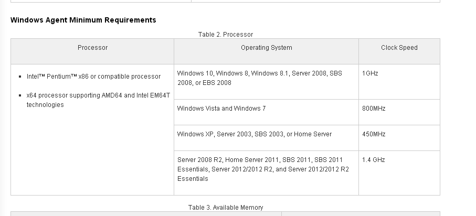Screen dimensions: 476x216
Task: Click the Processor column header
Action: pyautogui.click(x=92, y=48)
